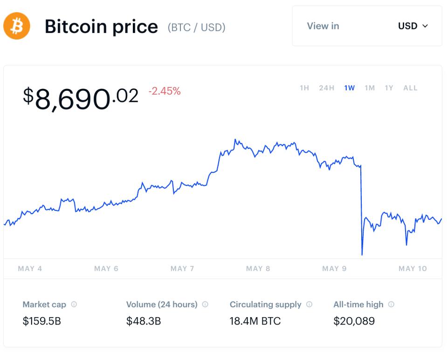Select the 1M chart range
447x352 pixels.
[x=370, y=88]
